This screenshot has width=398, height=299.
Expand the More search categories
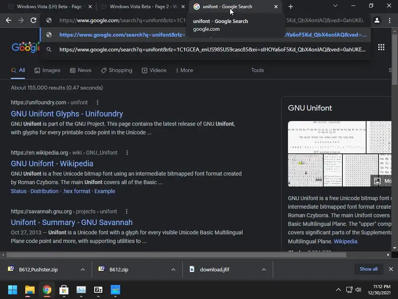(185, 70)
